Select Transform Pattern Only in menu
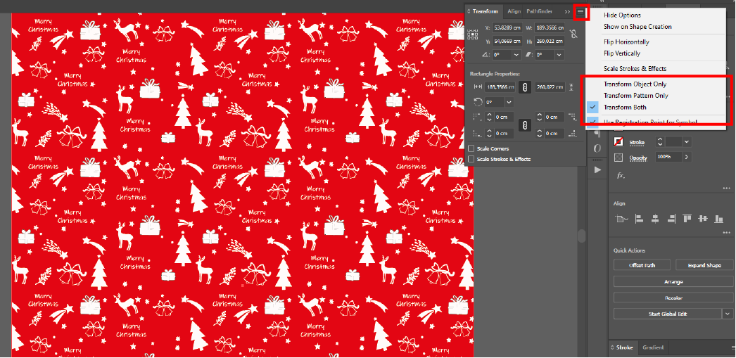This screenshot has height=358, width=736. tap(635, 96)
